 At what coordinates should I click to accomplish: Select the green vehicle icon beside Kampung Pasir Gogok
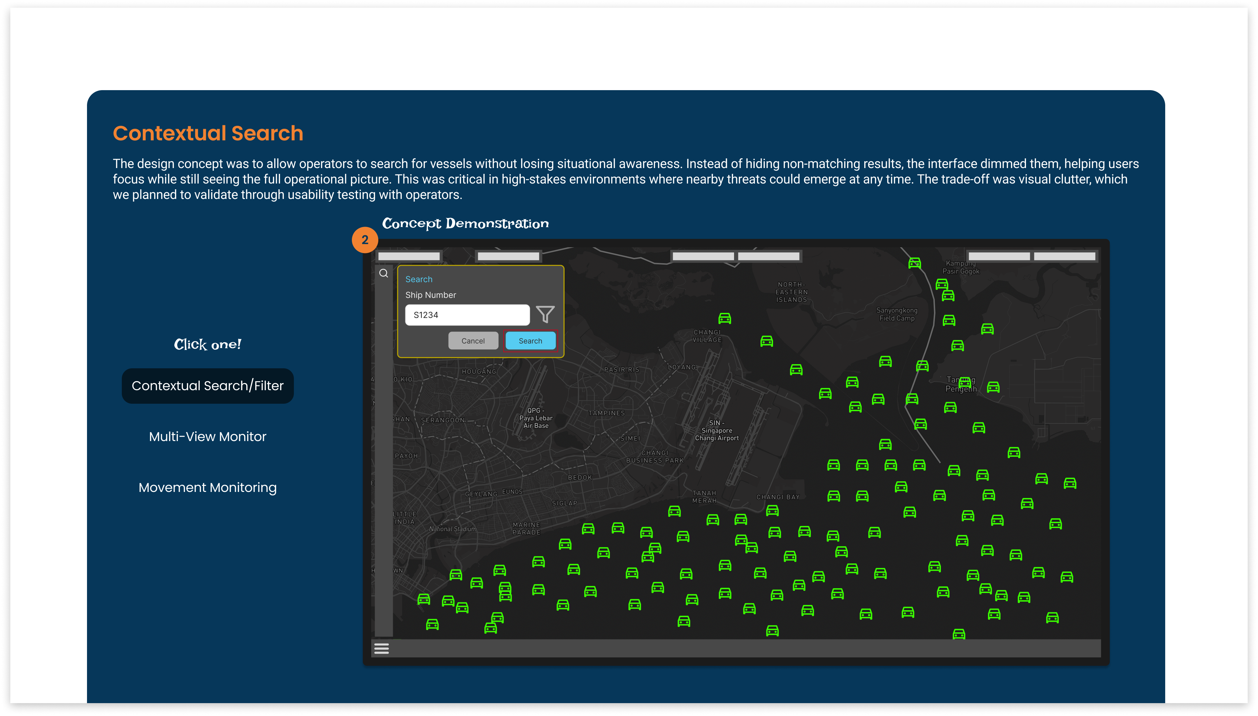coord(914,263)
